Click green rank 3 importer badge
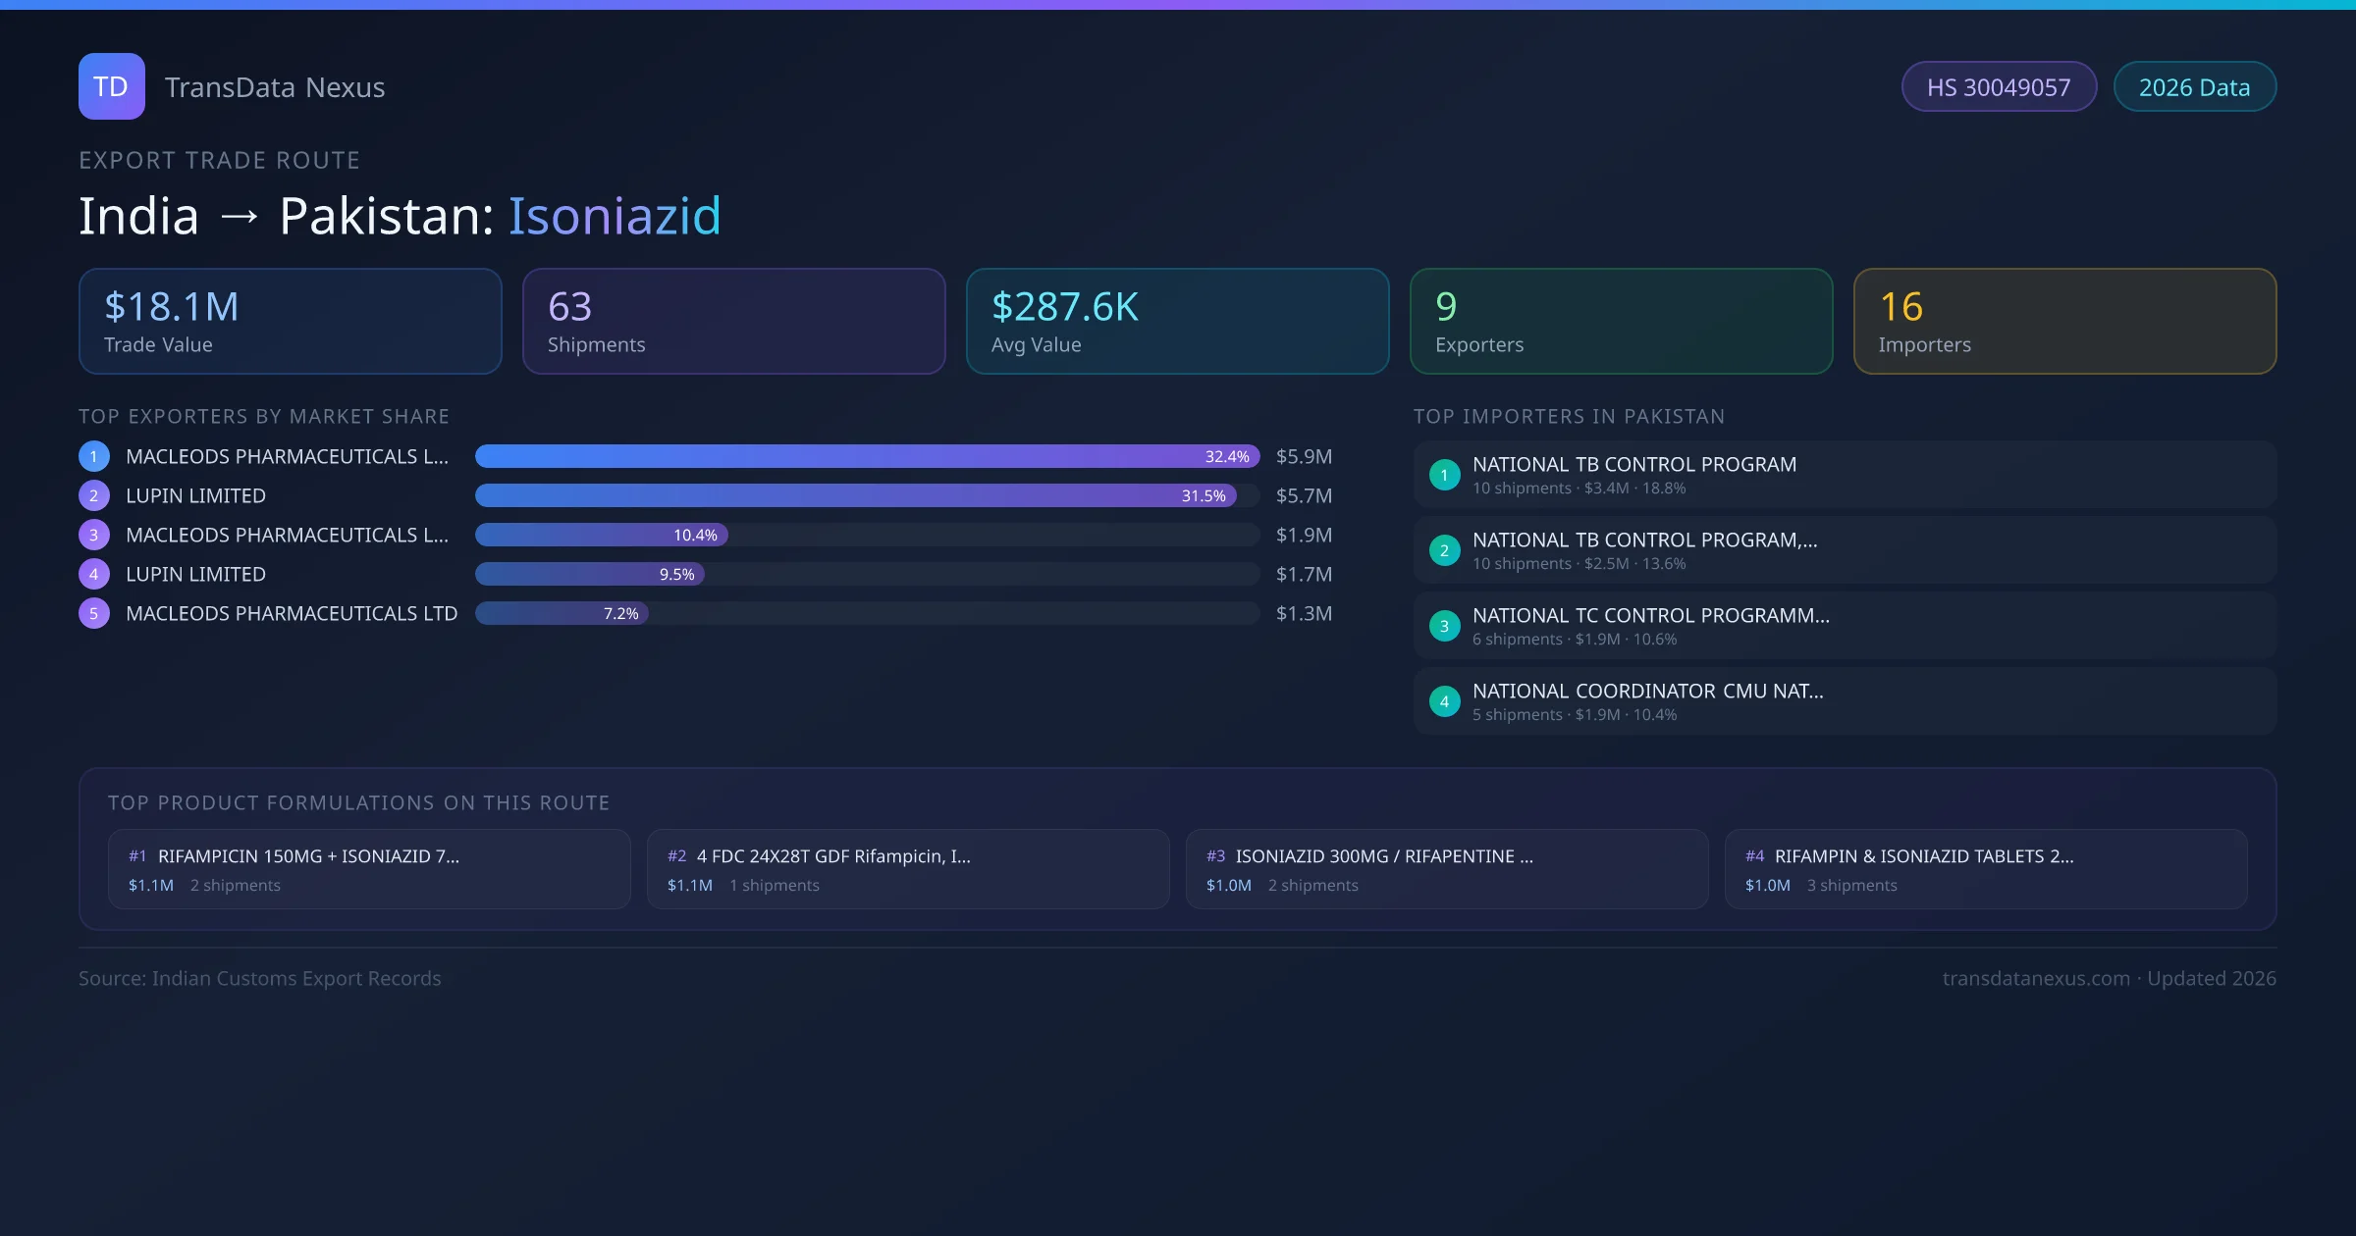The height and width of the screenshot is (1236, 2356). (x=1444, y=626)
